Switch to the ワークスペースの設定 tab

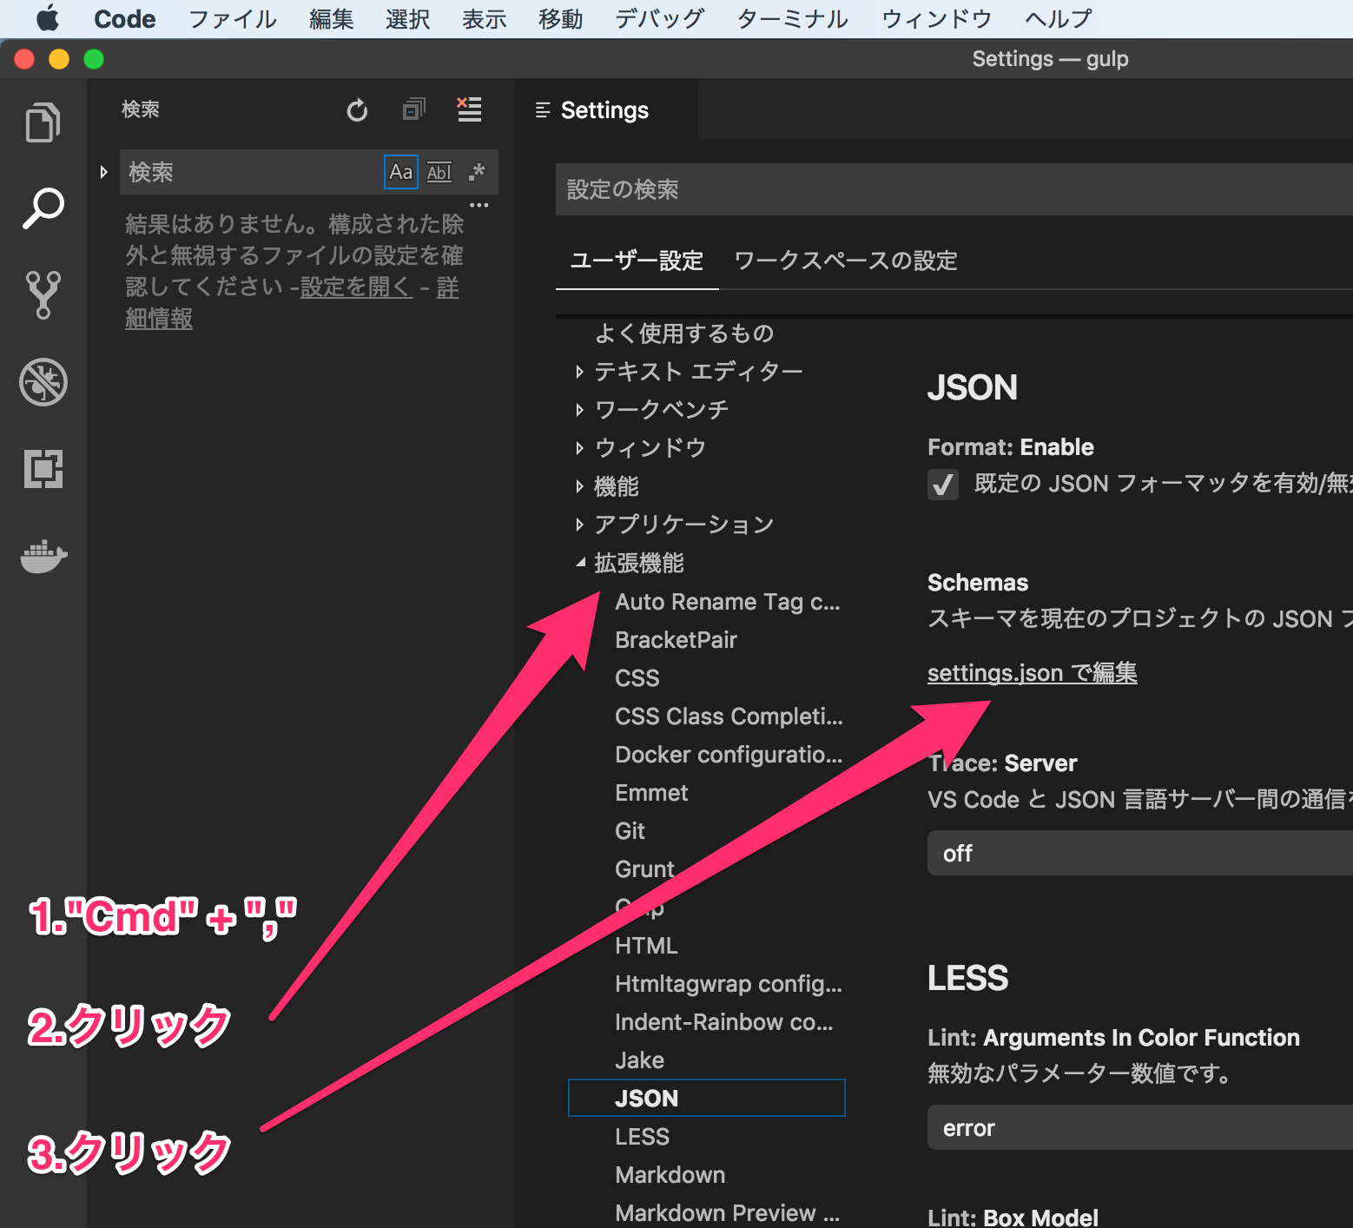pos(845,261)
